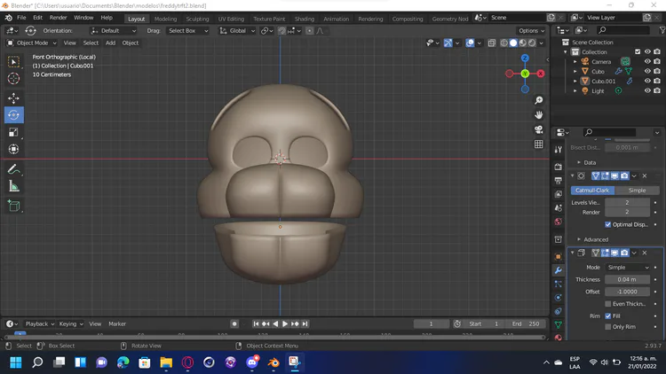Open the Particles properties tab
This screenshot has width=666, height=374.
pos(559,284)
